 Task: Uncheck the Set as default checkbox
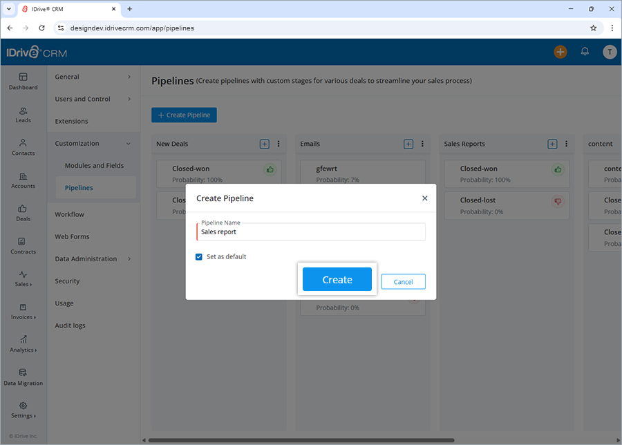tap(199, 256)
